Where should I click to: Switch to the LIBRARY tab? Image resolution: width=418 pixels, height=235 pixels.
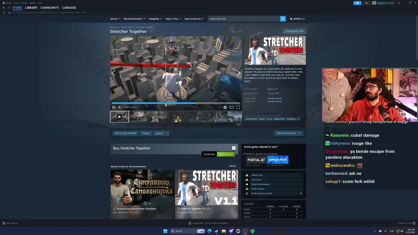coord(31,8)
